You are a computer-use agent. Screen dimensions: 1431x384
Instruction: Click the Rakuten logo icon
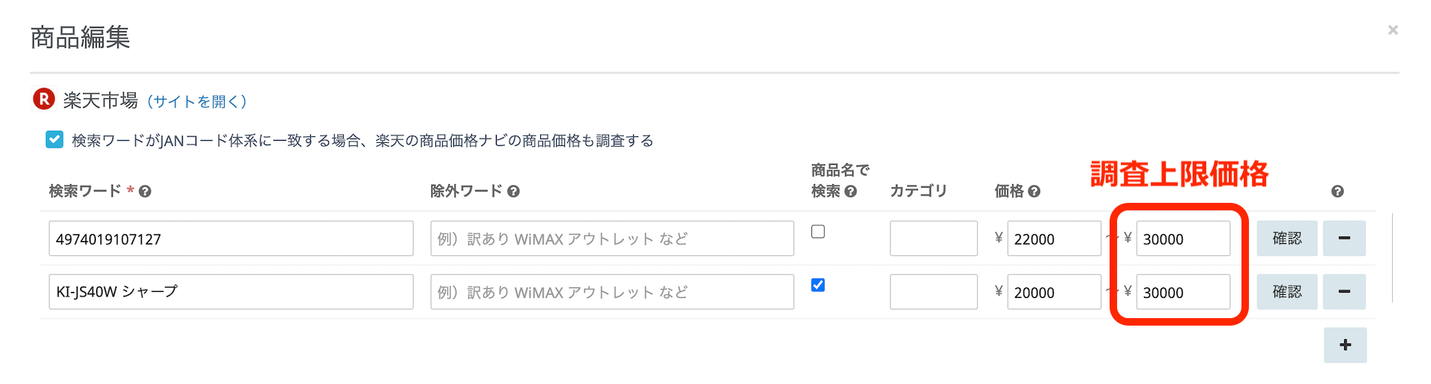[44, 99]
